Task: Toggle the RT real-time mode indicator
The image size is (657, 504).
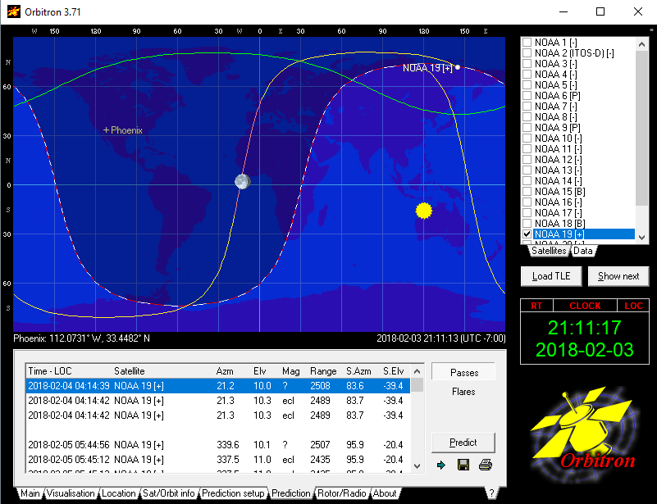Action: coord(536,306)
